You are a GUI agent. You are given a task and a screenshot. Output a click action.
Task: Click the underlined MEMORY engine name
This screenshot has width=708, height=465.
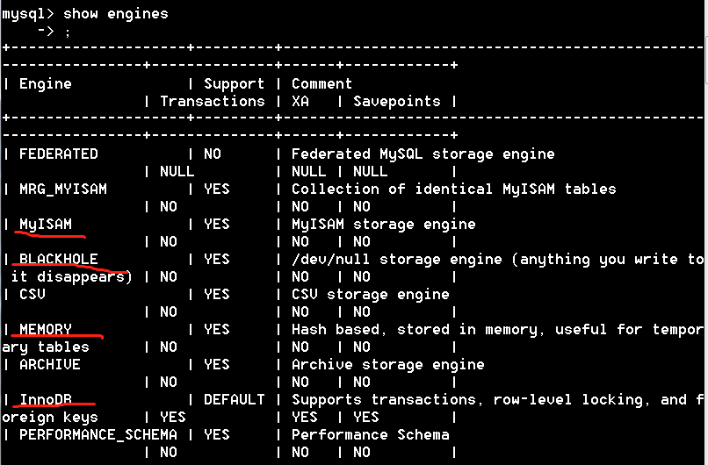coord(46,330)
